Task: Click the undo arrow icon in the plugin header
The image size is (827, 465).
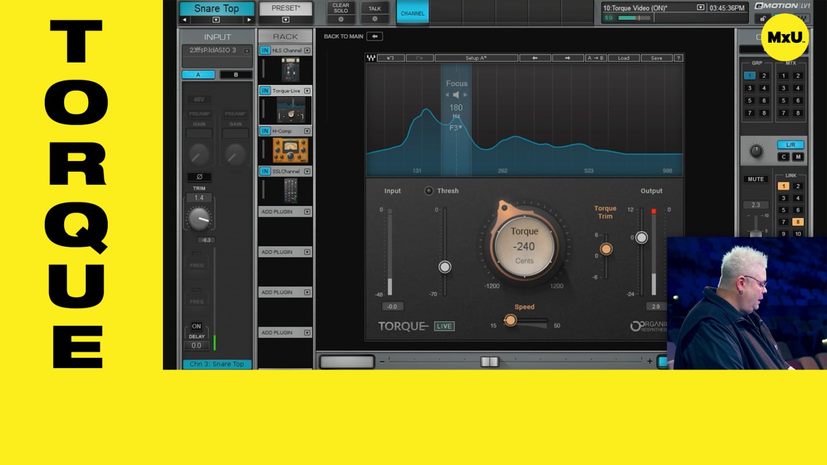Action: click(x=391, y=58)
